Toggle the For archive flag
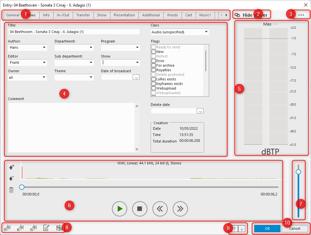The height and width of the screenshot is (235, 311). pyautogui.click(x=154, y=65)
